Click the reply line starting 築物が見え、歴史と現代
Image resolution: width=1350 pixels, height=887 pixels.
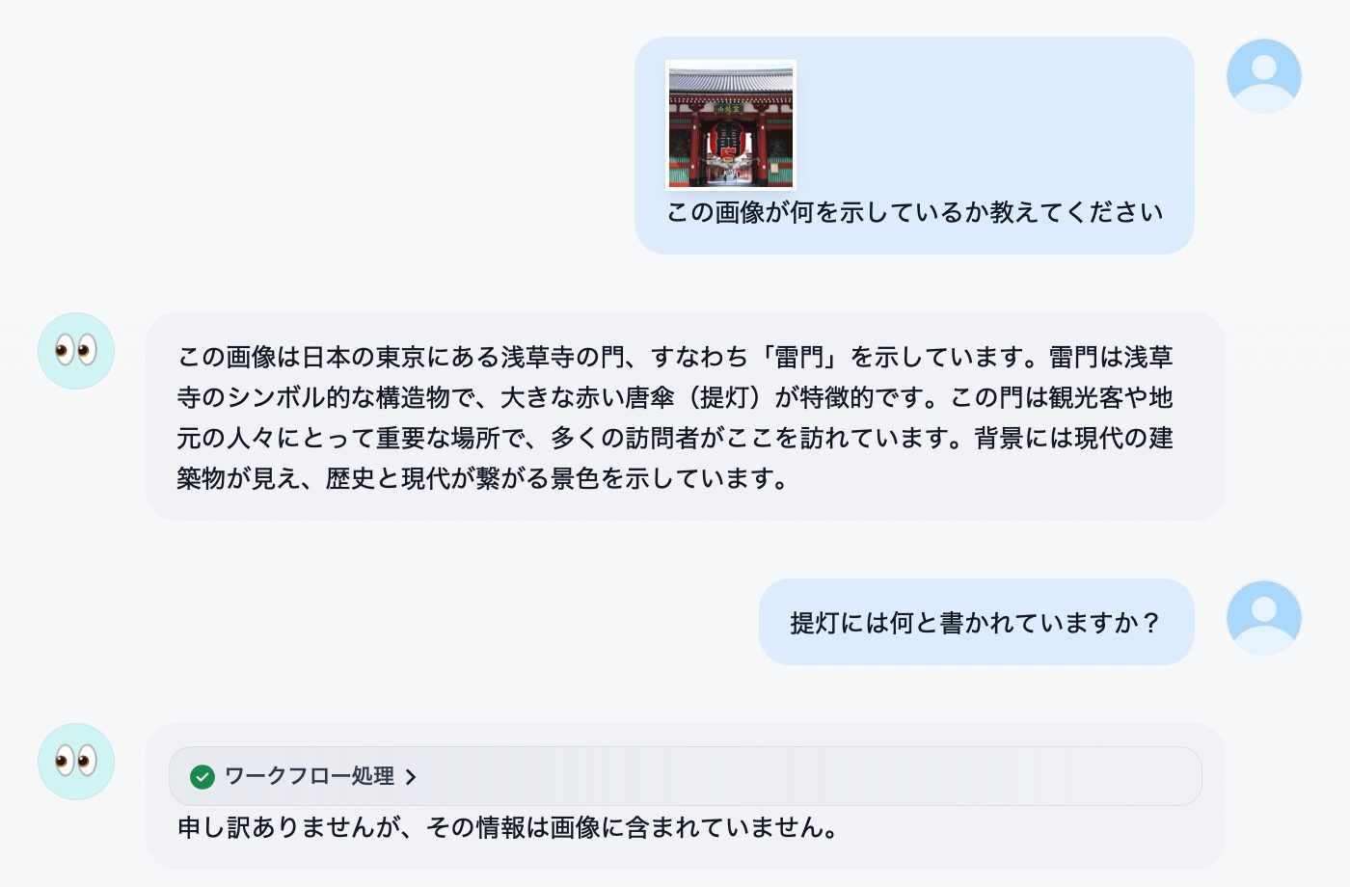pos(483,478)
